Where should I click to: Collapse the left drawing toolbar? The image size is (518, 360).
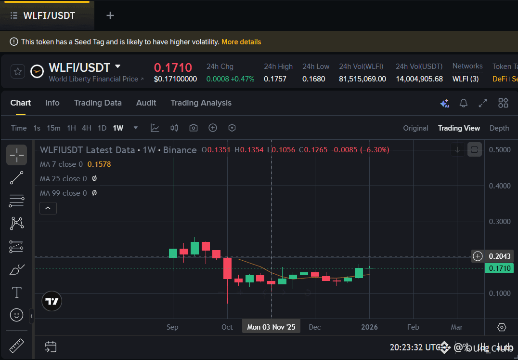(x=32, y=316)
